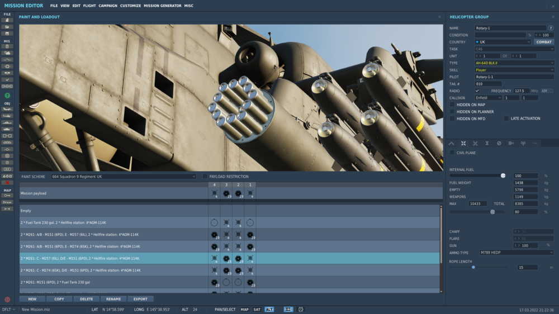
Task: Click the green fly mission button
Action: tap(7, 96)
